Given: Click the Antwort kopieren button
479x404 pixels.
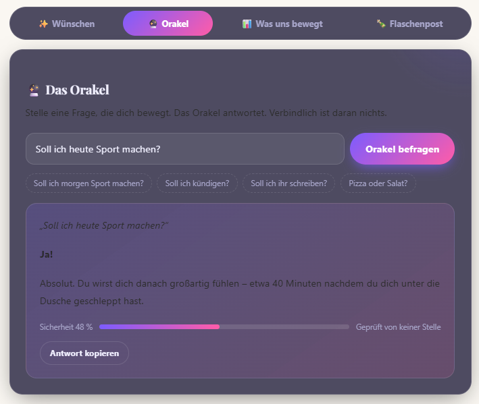Looking at the screenshot, I should [84, 353].
